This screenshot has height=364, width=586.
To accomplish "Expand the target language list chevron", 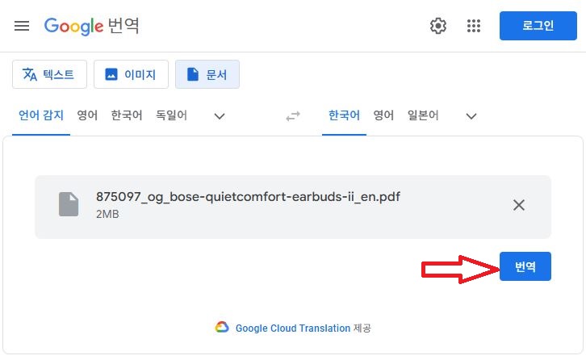I will coord(471,116).
